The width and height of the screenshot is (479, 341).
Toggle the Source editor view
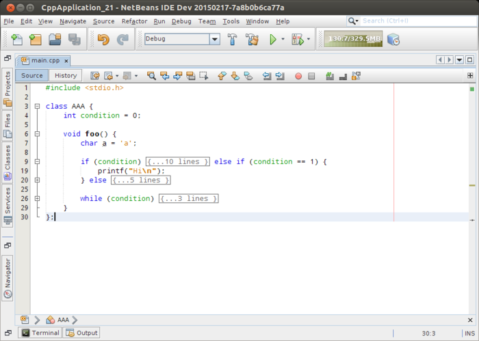pos(31,76)
